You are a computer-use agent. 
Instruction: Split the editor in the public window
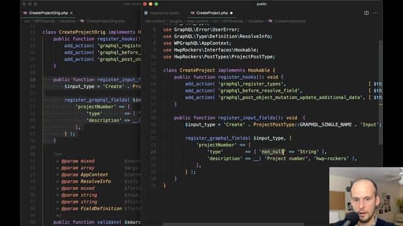point(366,13)
